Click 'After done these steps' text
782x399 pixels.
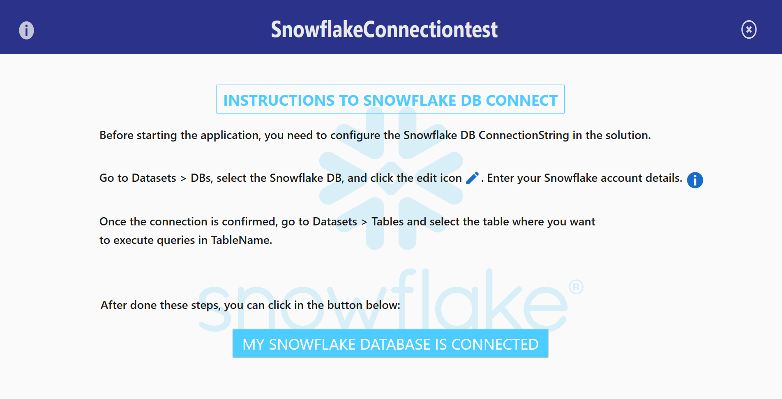(x=161, y=305)
